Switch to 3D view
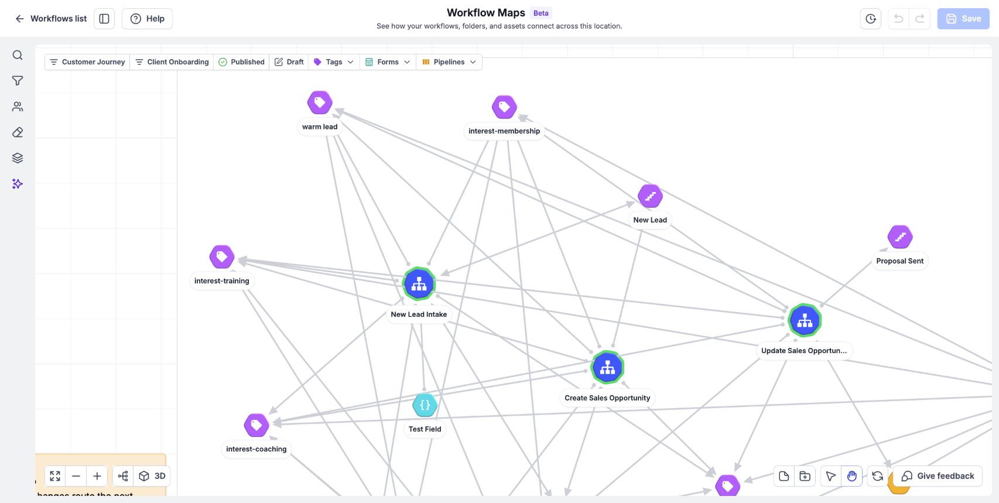The height and width of the screenshot is (503, 999). (152, 476)
